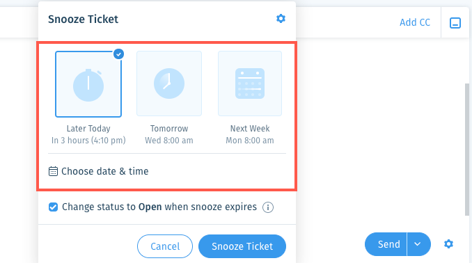Uncheck Change status to Open checkbox
The image size is (472, 263).
pos(54,207)
